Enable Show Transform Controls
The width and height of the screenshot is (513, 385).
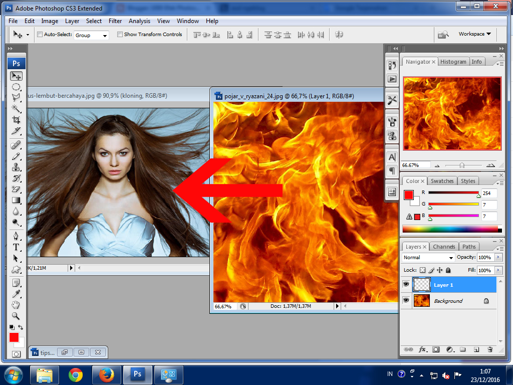tap(120, 34)
